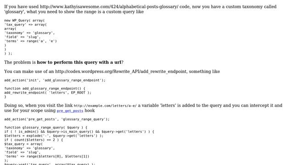Click the 'if ( count($letters) == 2 )' line
Image resolution: width=294 pixels, height=165 pixels.
[x=34, y=140]
